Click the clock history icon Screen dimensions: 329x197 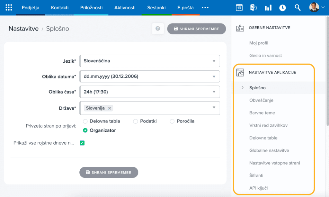[282, 8]
